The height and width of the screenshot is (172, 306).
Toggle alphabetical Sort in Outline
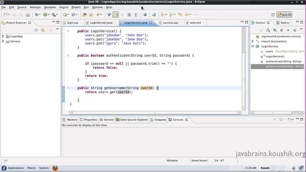[268, 30]
